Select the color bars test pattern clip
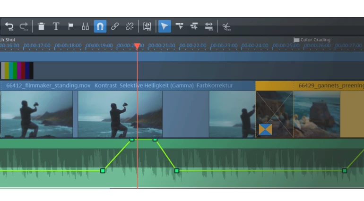This screenshot has width=364, height=201. pos(17,71)
